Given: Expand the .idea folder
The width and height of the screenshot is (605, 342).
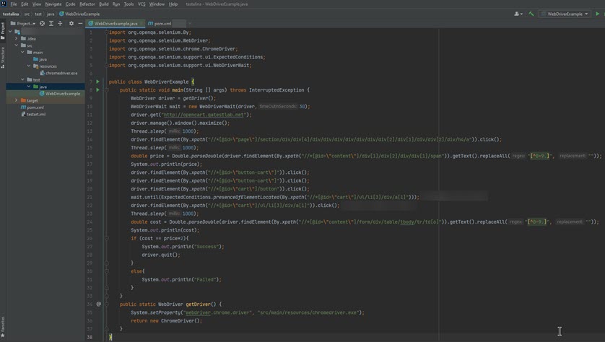Looking at the screenshot, I should point(16,38).
